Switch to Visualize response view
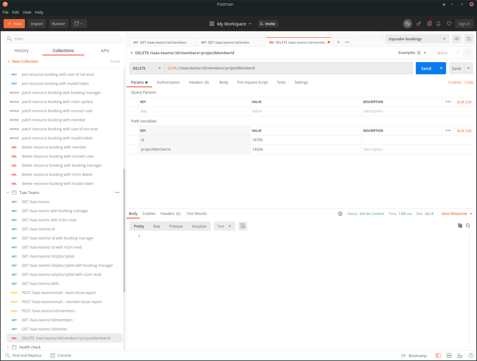 pyautogui.click(x=199, y=226)
